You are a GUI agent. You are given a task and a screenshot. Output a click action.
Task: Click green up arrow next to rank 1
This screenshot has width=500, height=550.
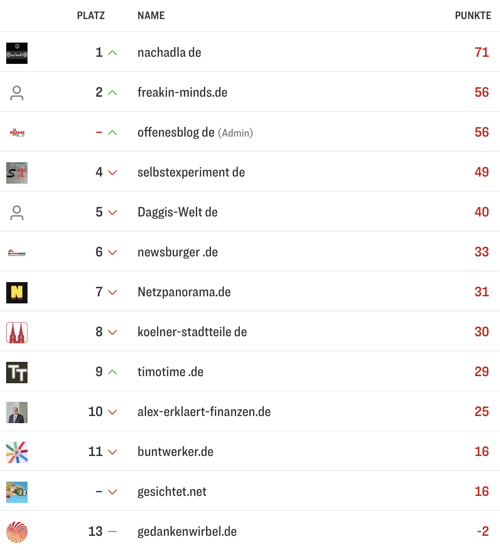click(113, 53)
